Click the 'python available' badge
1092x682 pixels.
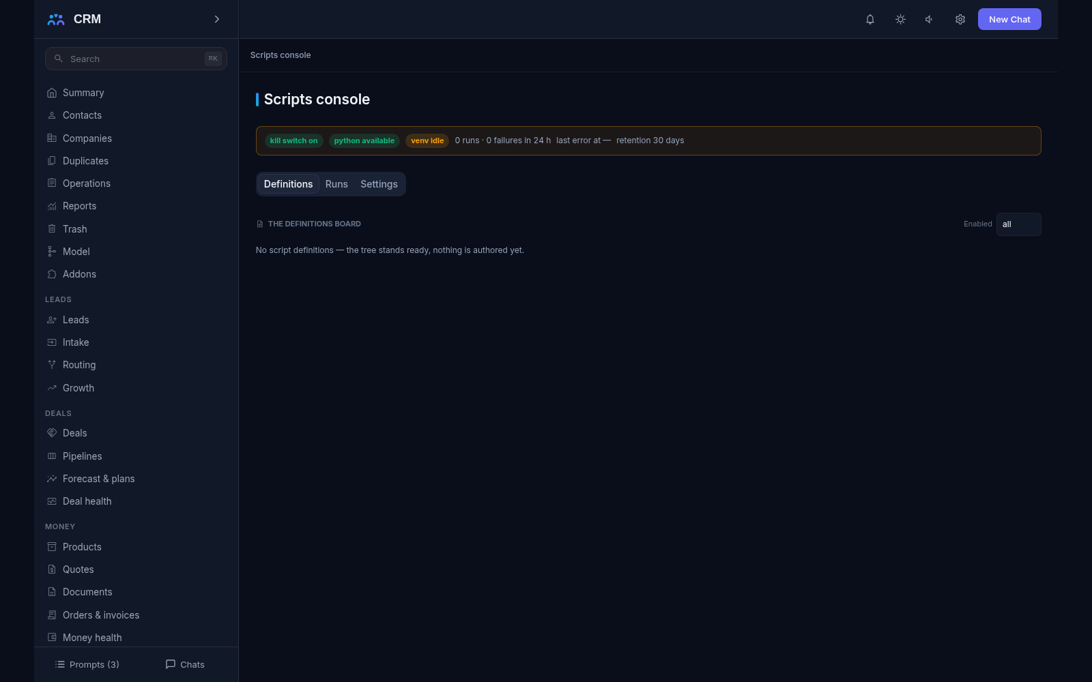click(364, 140)
